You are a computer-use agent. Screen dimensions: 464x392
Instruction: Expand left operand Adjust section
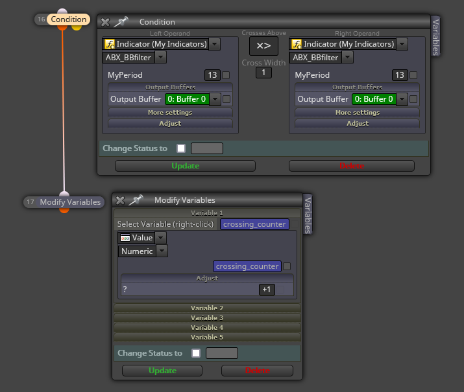pos(170,124)
